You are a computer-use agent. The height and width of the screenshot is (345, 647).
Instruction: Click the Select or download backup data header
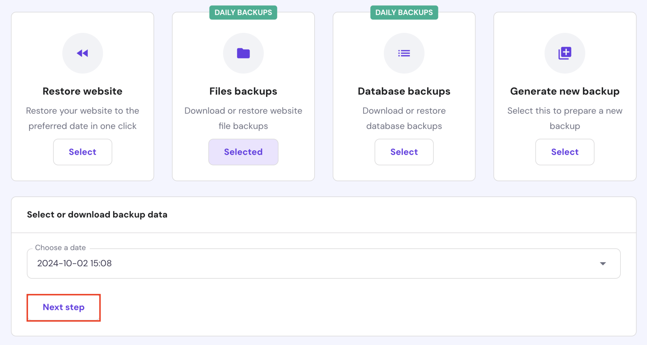[97, 215]
